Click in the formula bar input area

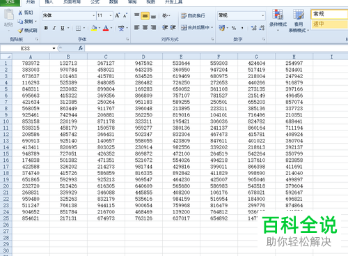coord(216,48)
